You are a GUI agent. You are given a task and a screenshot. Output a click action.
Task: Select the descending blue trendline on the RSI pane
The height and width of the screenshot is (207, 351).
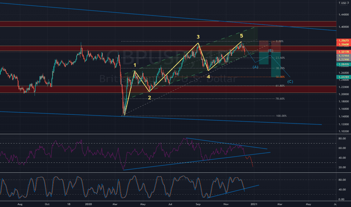227,143
